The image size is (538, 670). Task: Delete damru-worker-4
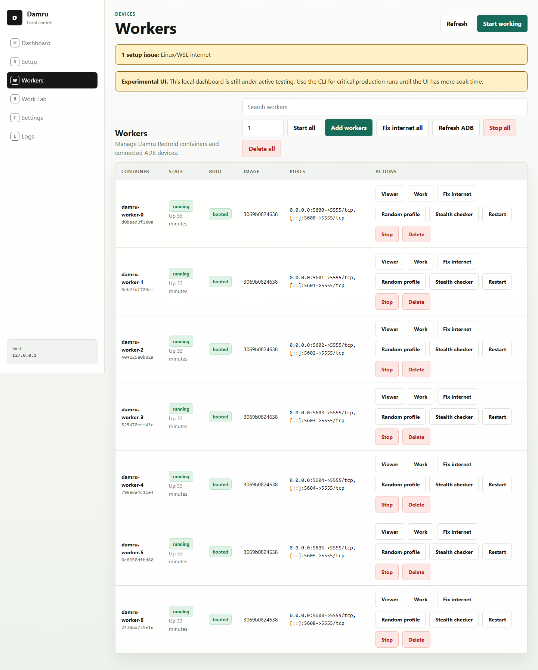click(416, 505)
